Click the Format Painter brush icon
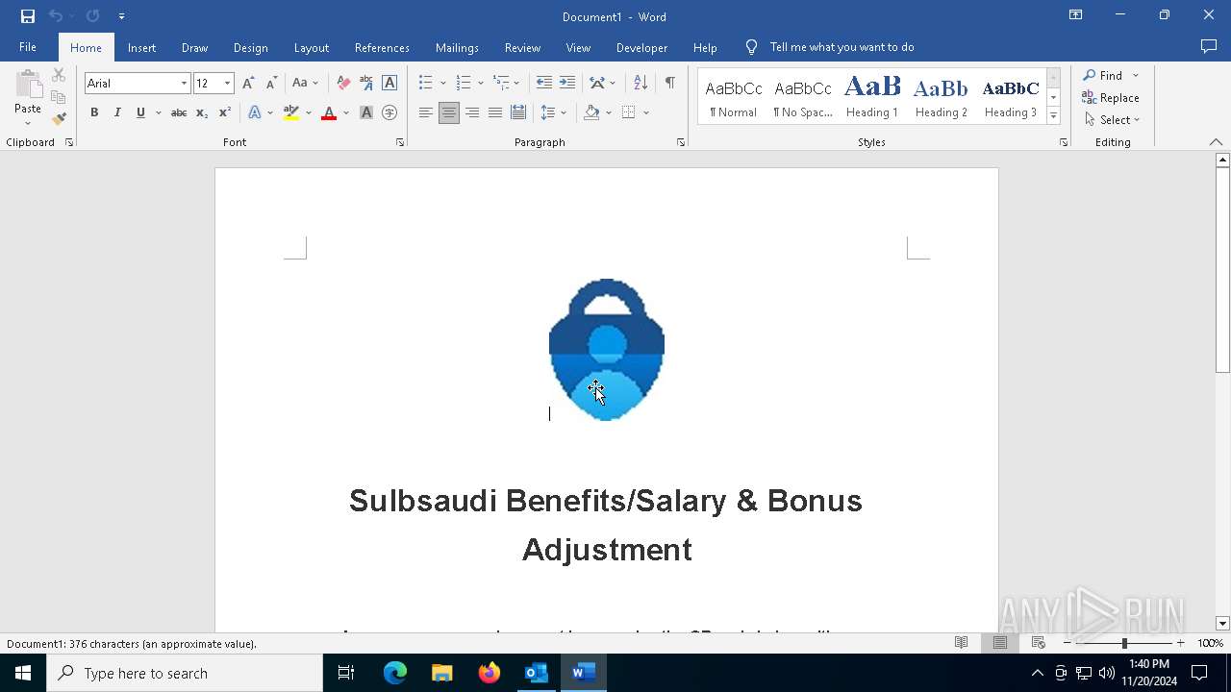This screenshot has height=692, width=1231. [x=59, y=119]
